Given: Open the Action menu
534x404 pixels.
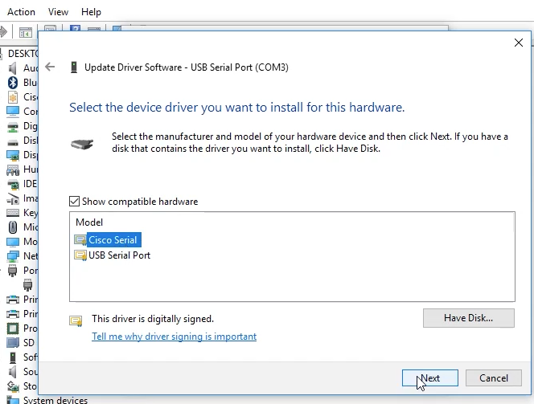Looking at the screenshot, I should (x=21, y=12).
